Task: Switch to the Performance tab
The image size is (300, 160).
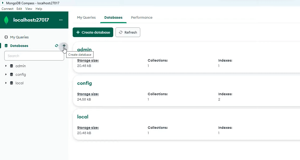Action: [142, 17]
